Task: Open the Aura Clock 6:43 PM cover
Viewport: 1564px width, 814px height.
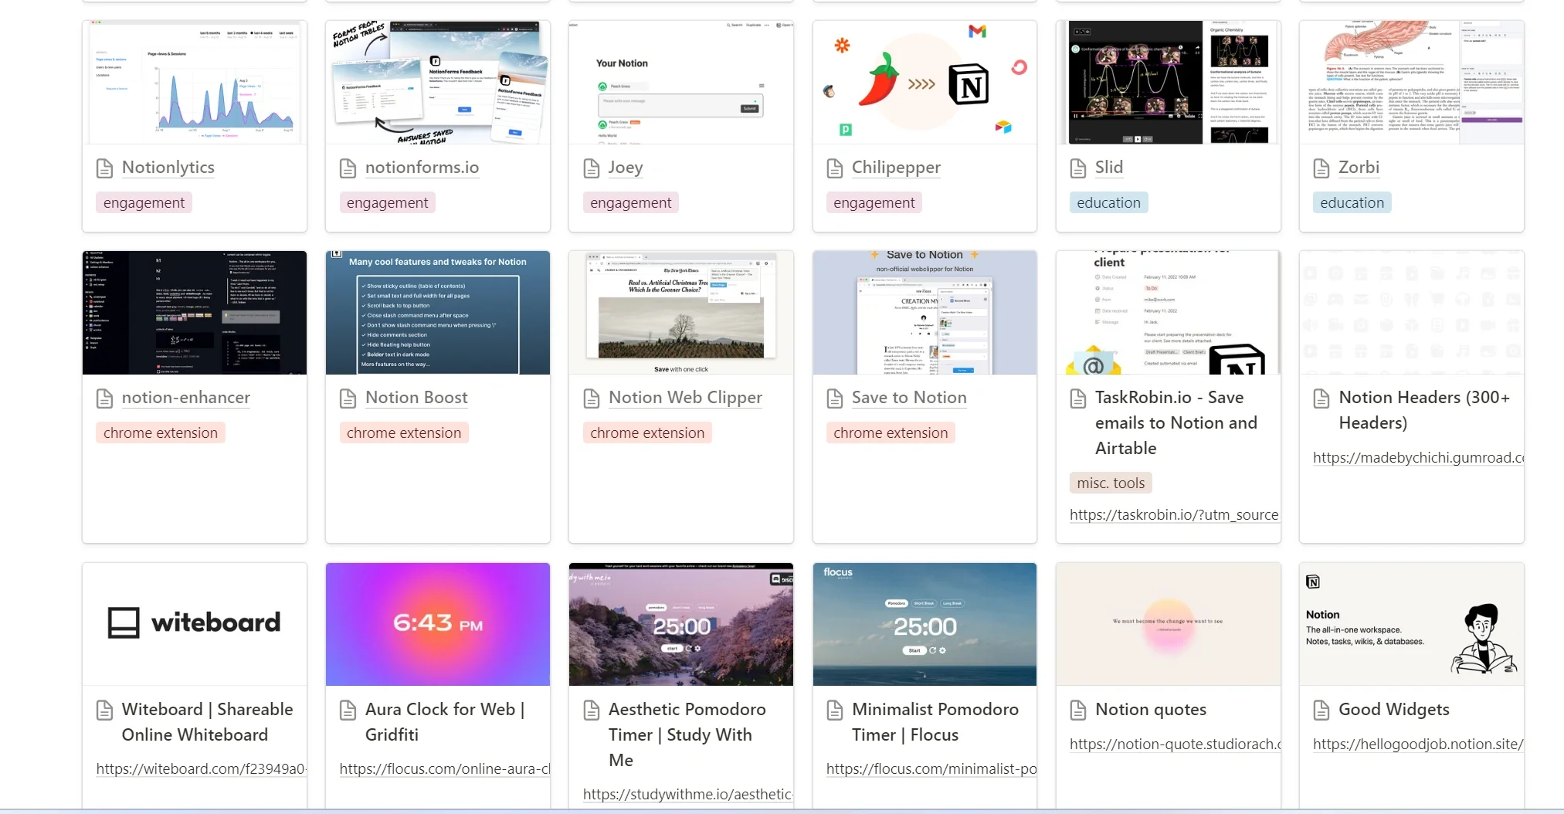Action: pos(438,624)
